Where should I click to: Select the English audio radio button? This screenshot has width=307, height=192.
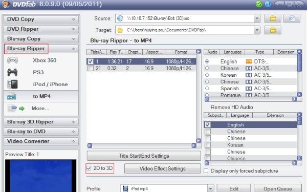coord(207,61)
